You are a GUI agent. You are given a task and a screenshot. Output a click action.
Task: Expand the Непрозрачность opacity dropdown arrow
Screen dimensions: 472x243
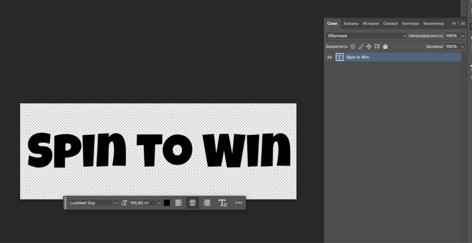point(462,35)
